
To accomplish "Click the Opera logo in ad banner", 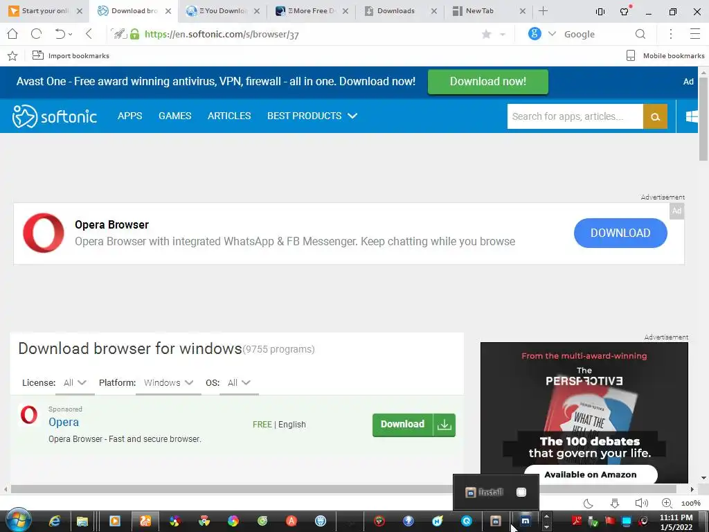I will click(44, 233).
